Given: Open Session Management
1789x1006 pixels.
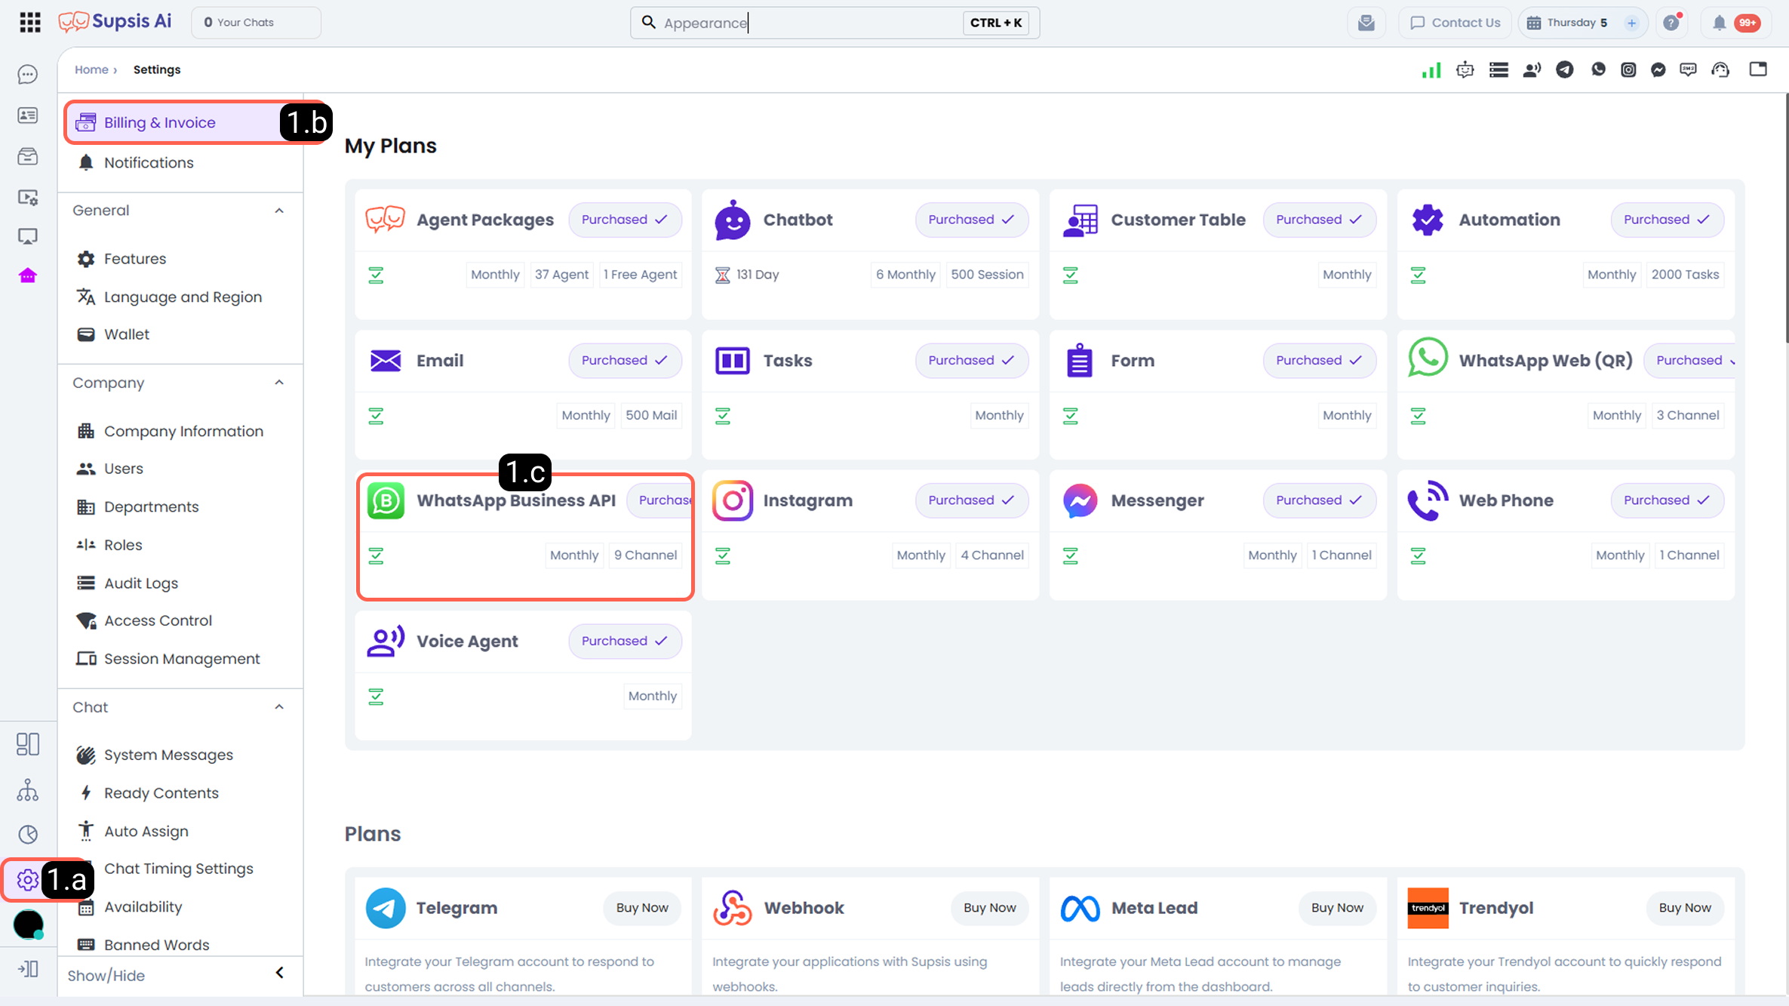Looking at the screenshot, I should [182, 659].
